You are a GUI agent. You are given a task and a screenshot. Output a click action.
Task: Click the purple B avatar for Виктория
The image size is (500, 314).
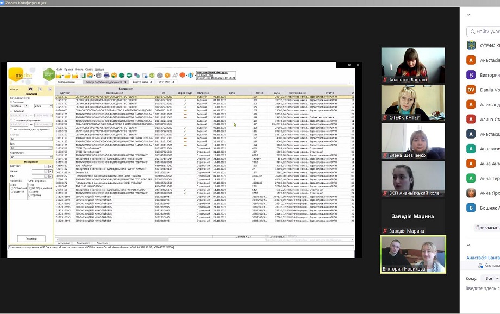(x=471, y=75)
